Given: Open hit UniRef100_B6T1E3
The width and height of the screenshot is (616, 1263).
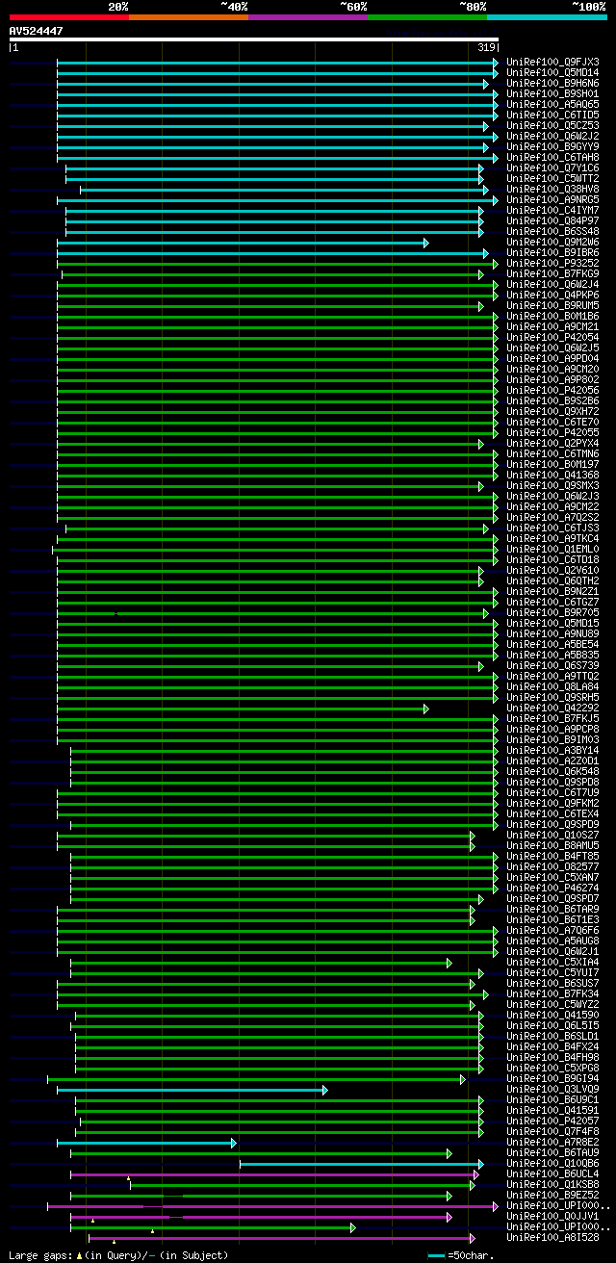Looking at the screenshot, I should point(553,919).
